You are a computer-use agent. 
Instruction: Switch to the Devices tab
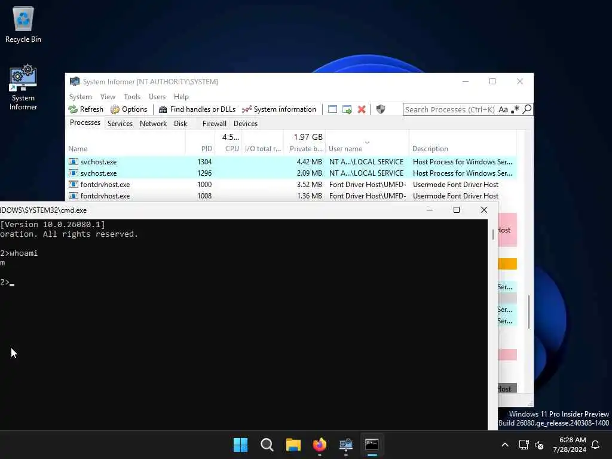click(246, 123)
